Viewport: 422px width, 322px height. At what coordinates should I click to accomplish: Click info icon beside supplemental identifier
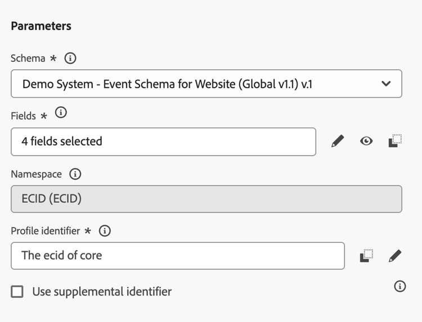point(399,287)
